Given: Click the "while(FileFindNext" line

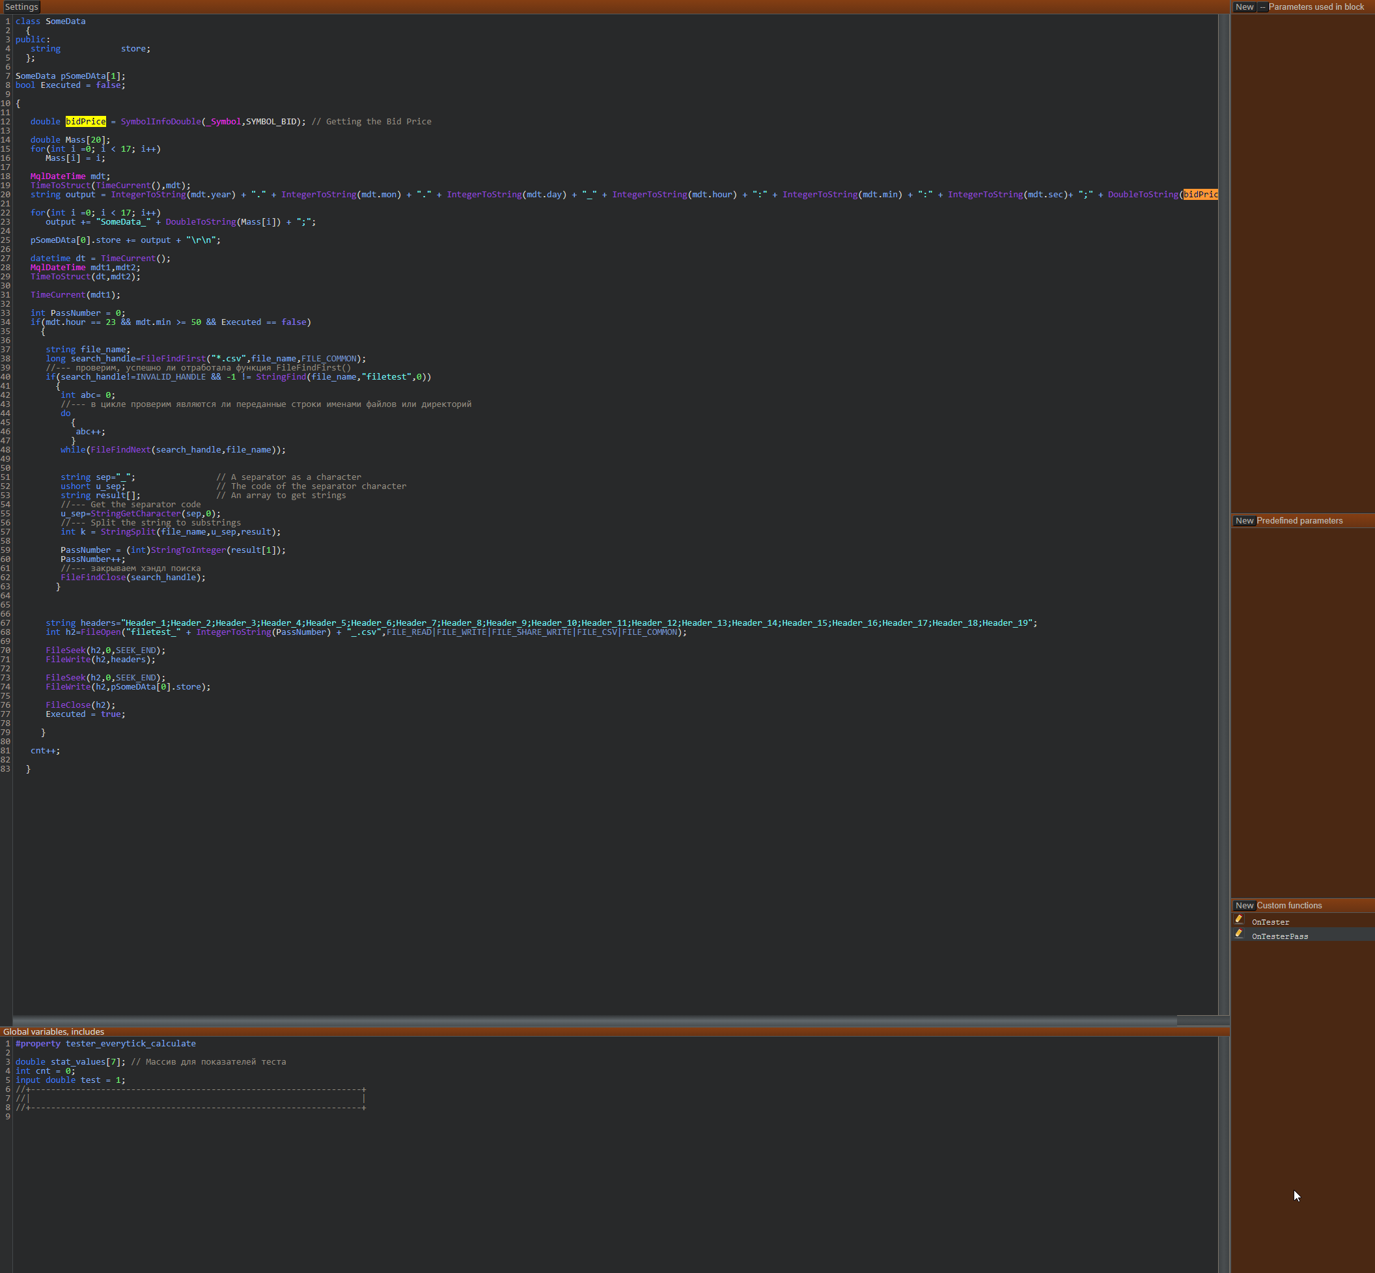Looking at the screenshot, I should pos(173,450).
